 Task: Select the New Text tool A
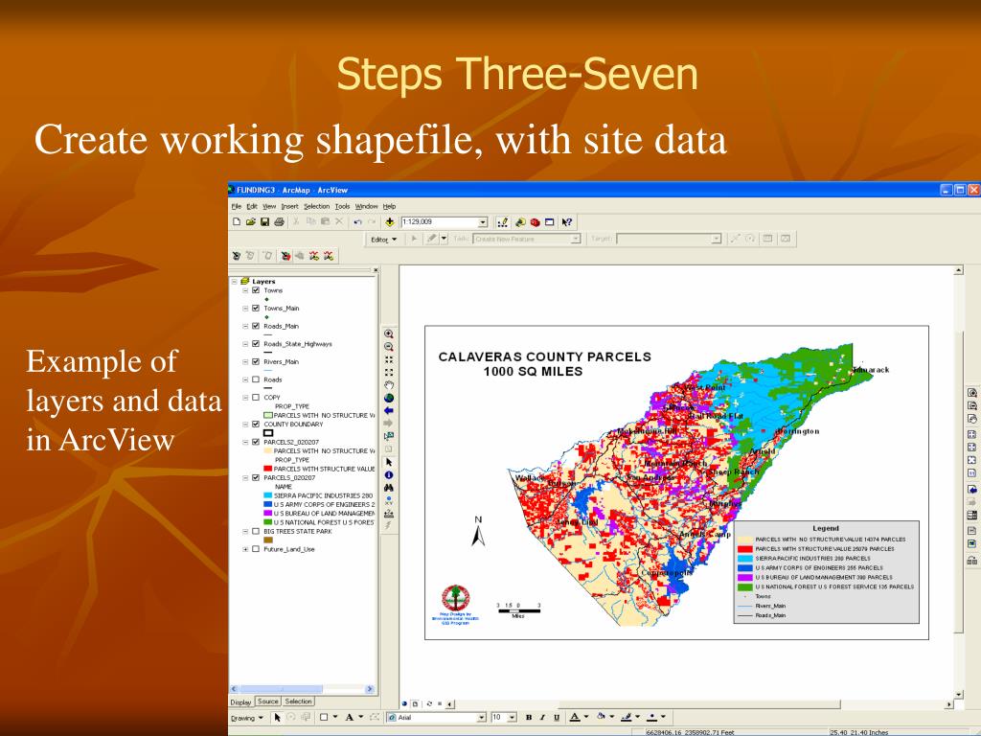(x=349, y=717)
